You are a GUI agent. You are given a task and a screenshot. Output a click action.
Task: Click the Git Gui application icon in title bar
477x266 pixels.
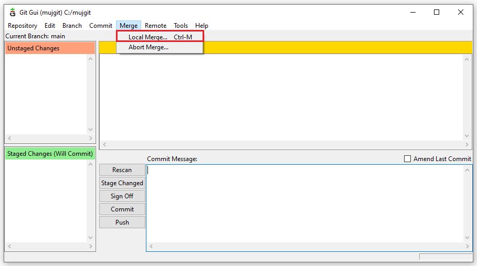coord(13,13)
